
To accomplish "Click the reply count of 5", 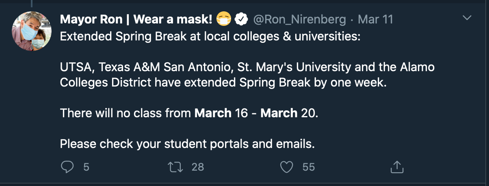I will 86,167.
